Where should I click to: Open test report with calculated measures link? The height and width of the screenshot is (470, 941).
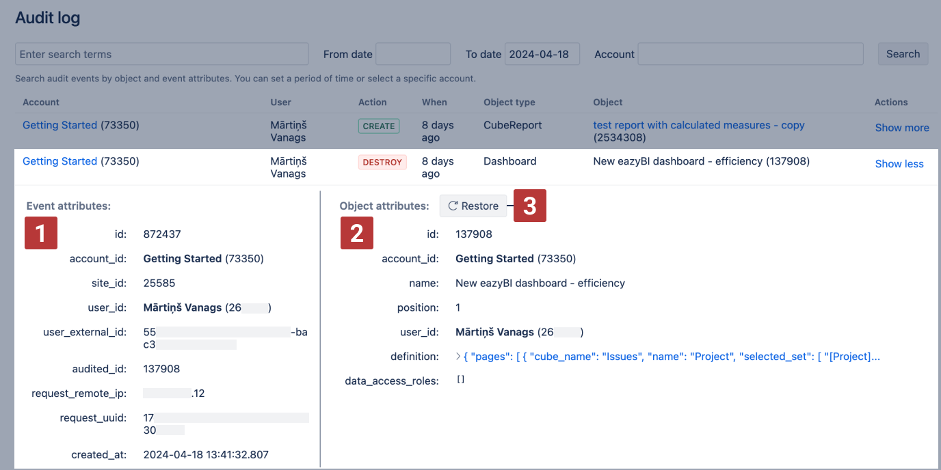[x=698, y=125]
